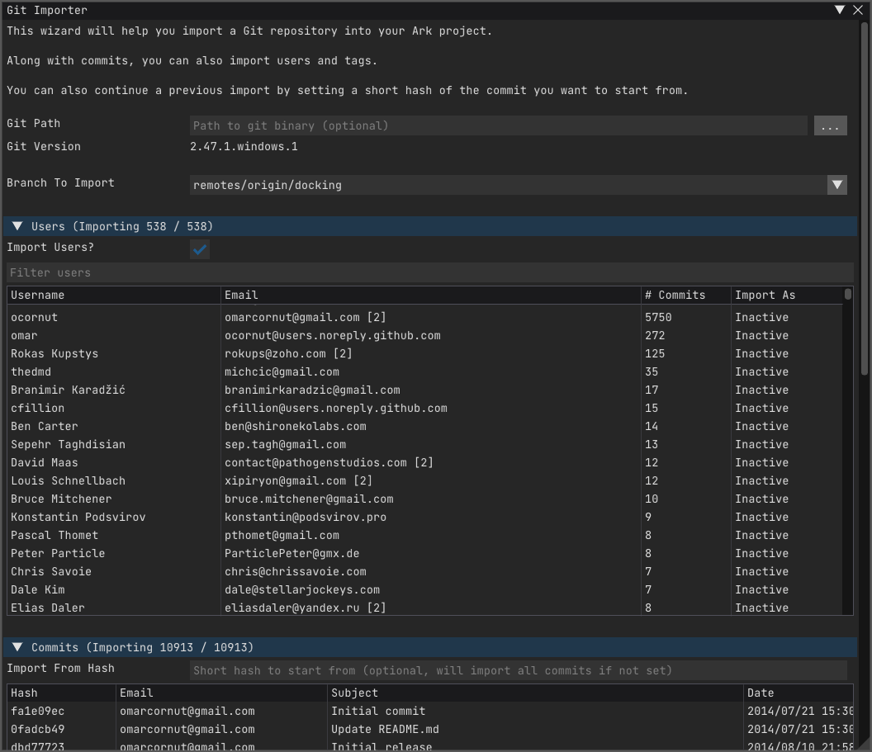Viewport: 872px width, 752px height.
Task: Click Inactive status for Ben Carter
Action: (x=761, y=426)
